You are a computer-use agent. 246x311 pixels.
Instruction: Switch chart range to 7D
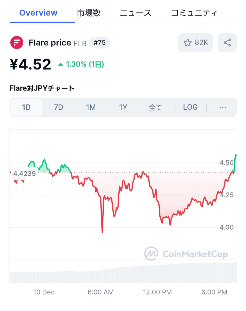(58, 107)
